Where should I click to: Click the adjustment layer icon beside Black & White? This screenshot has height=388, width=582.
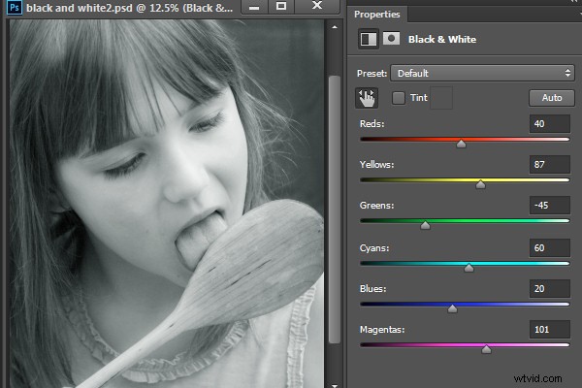click(369, 39)
